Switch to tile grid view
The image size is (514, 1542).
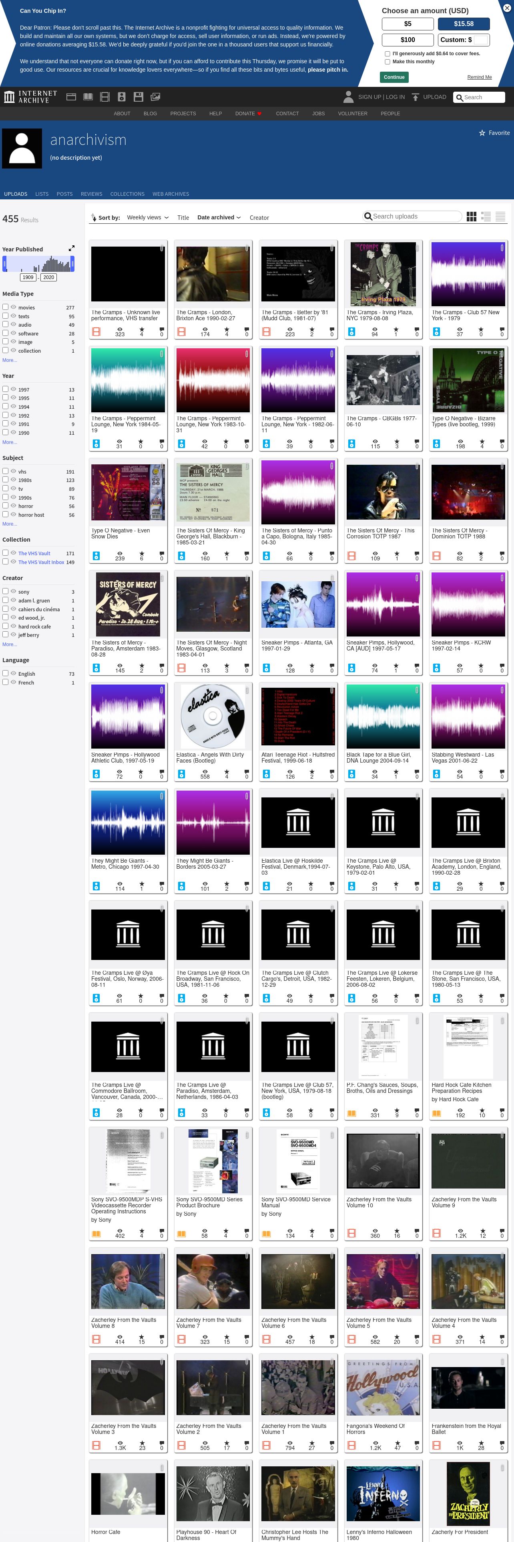click(472, 217)
